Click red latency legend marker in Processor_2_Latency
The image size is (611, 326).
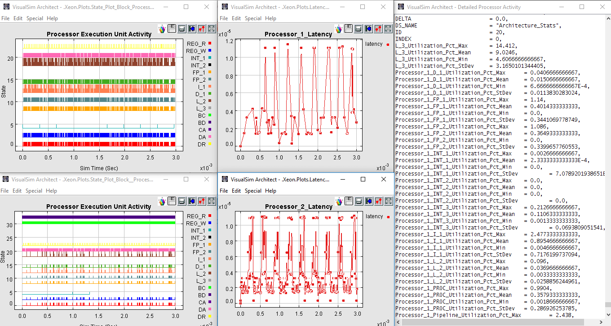(x=388, y=216)
